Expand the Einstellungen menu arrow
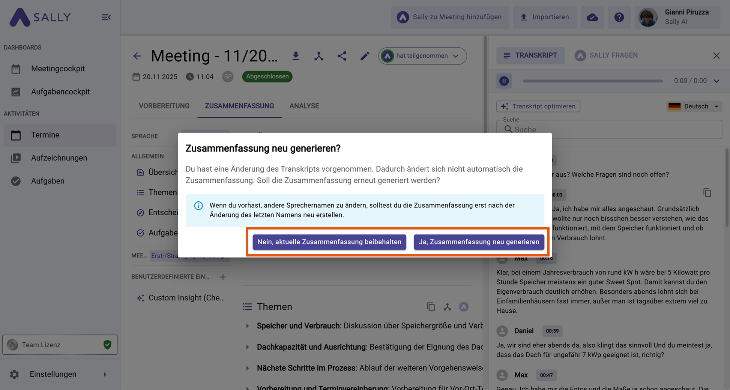Viewport: 730px width, 390px height. (x=105, y=374)
